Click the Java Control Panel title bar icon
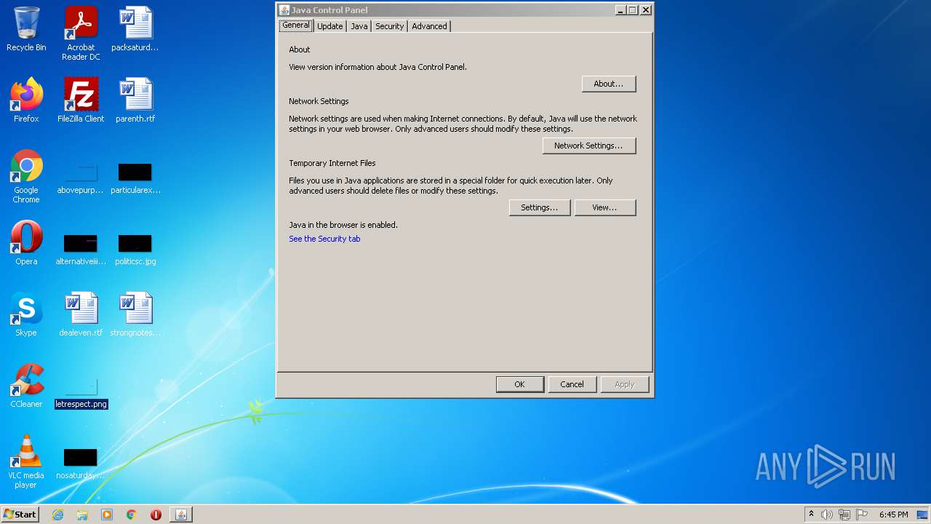The image size is (931, 524). pyautogui.click(x=284, y=10)
